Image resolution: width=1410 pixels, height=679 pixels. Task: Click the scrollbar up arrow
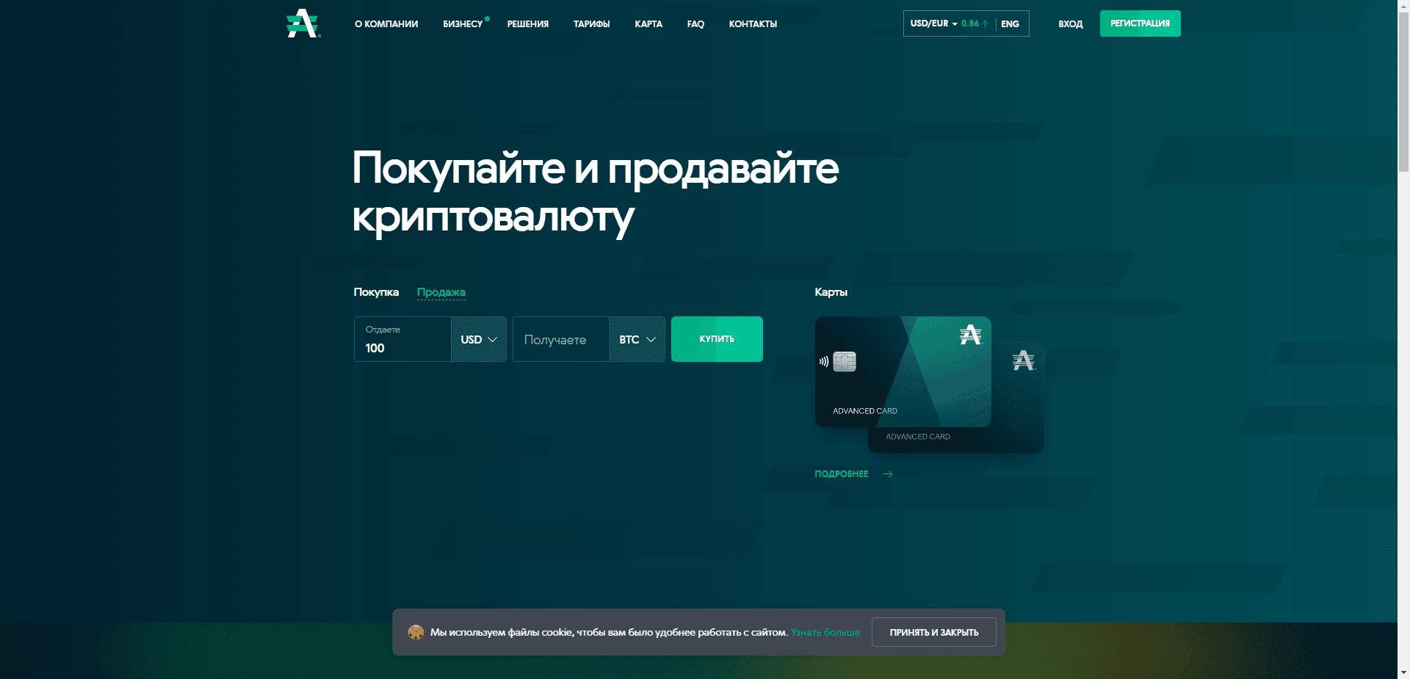coord(1403,6)
